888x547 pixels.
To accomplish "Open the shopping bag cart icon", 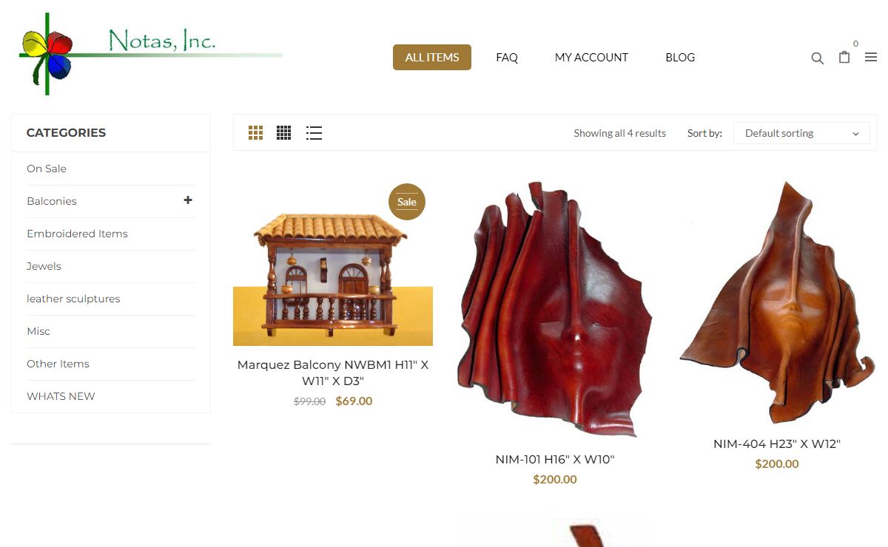I will 844,57.
